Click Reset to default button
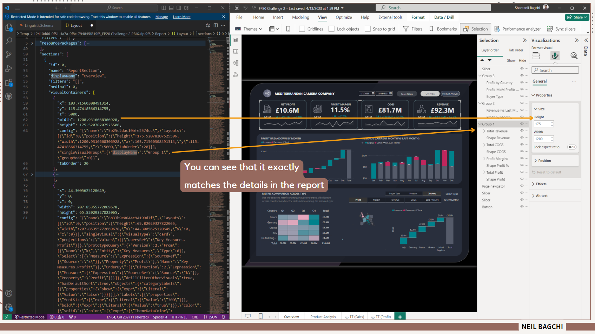Screen dimensions: 595x334 tap(546, 172)
